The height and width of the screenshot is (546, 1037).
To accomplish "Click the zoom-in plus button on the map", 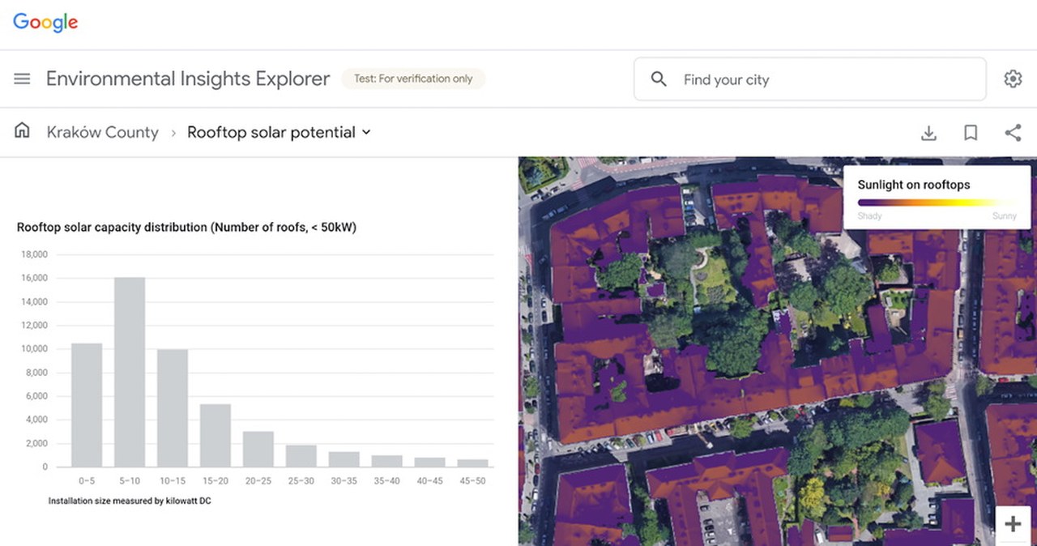I will [1013, 524].
